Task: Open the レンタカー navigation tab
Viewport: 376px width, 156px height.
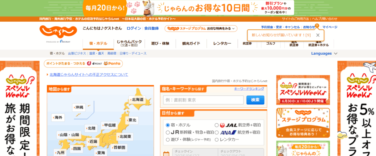Action: tap(222, 44)
